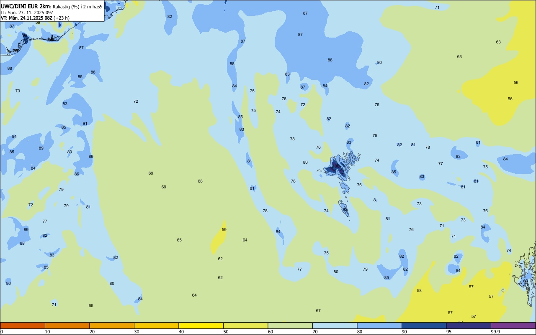This screenshot has width=536, height=335.
Task: Click the amber 20–30 legend color segment
Action: click(112, 325)
